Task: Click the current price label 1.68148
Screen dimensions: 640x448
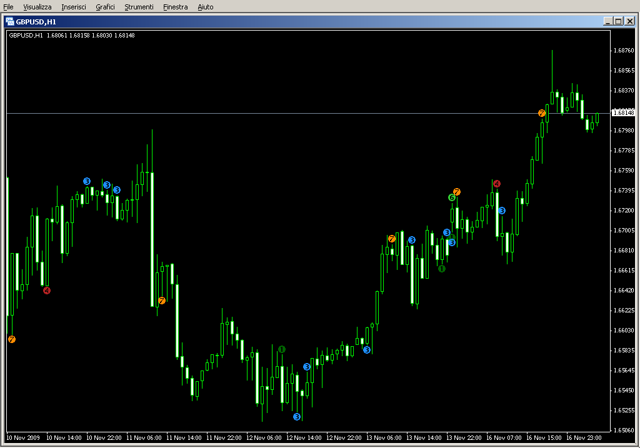Action: coord(623,113)
